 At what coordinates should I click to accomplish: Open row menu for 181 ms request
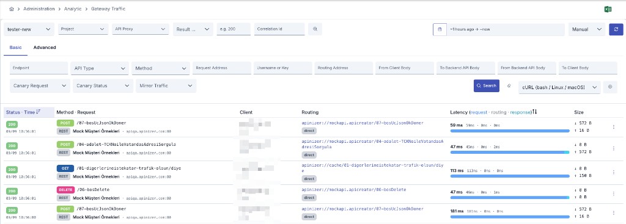tap(613, 213)
